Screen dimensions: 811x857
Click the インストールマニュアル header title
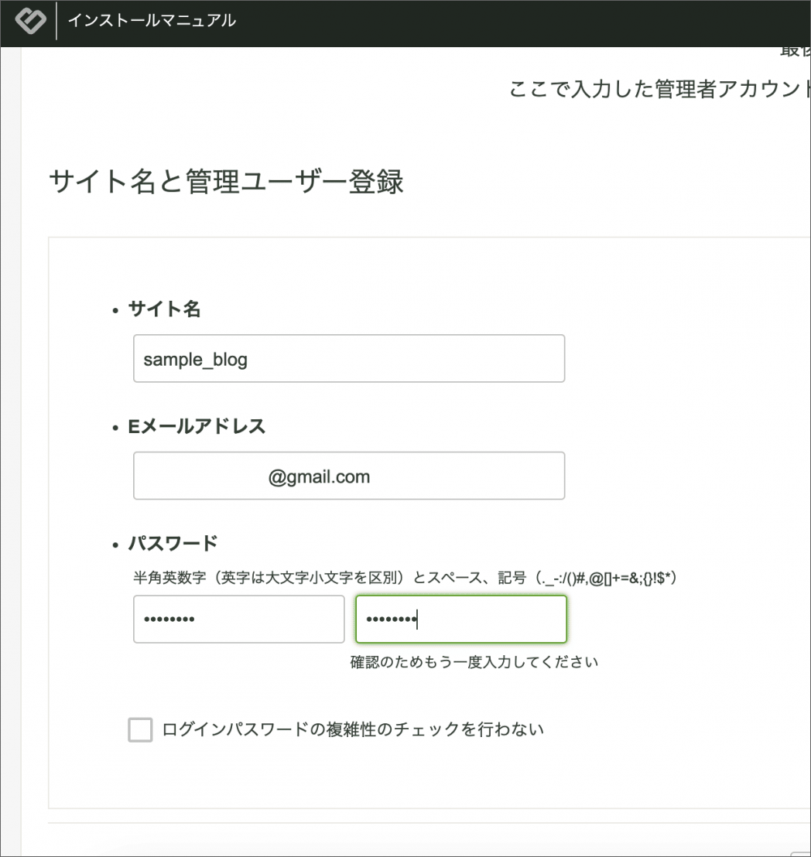[x=152, y=21]
